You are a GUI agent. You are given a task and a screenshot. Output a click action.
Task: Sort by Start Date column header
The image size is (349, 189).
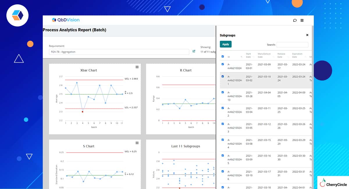pyautogui.click(x=248, y=55)
